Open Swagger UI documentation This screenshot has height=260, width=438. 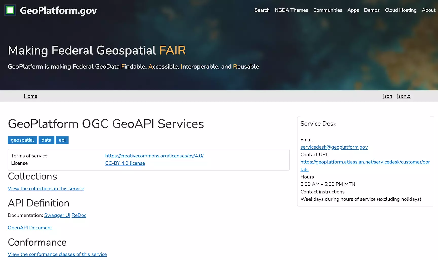click(x=57, y=215)
